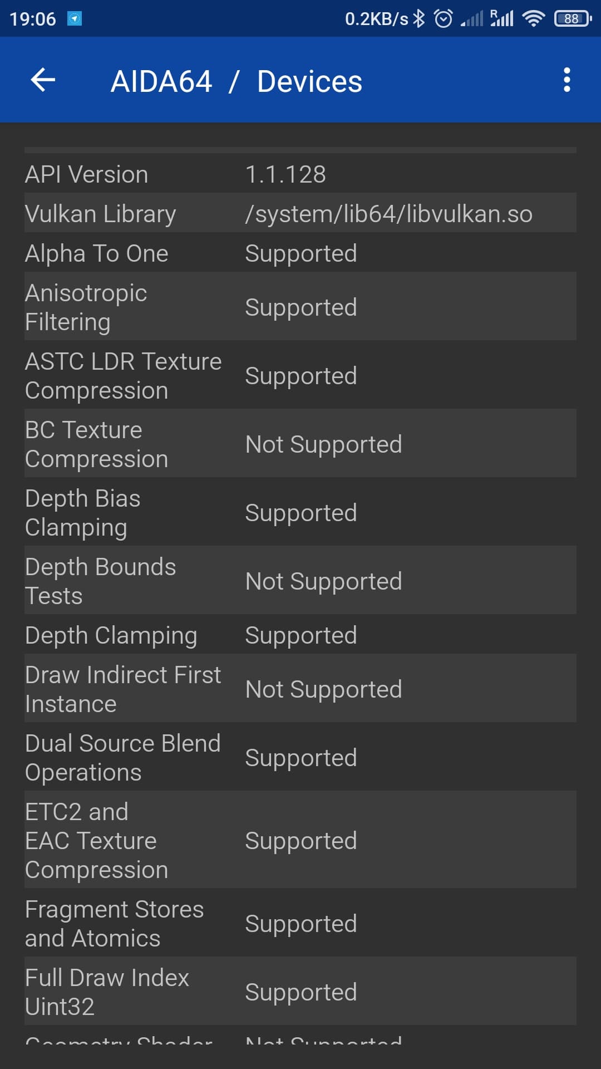Image resolution: width=601 pixels, height=1069 pixels.
Task: Select the Depth Bounds Tests row
Action: [x=300, y=581]
